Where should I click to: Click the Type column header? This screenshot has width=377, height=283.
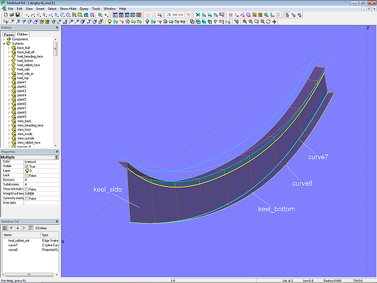(46, 235)
